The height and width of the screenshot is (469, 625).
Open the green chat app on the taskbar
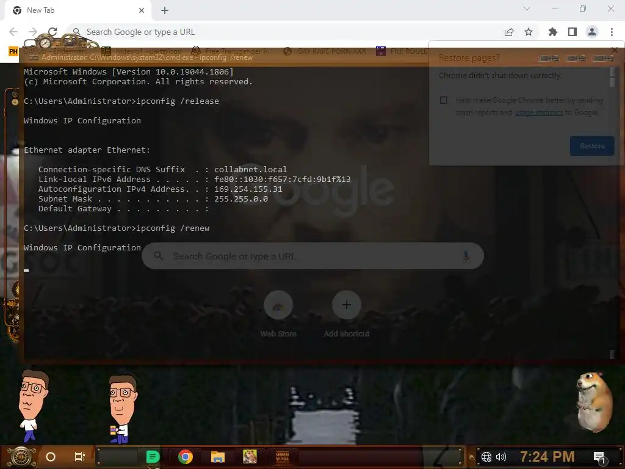153,457
